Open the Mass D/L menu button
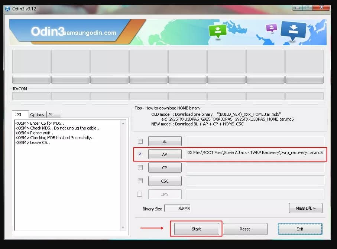 point(306,208)
